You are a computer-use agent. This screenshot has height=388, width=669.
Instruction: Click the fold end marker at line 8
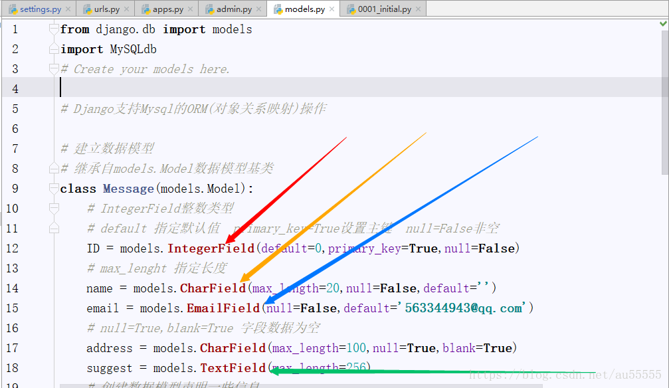click(x=54, y=168)
